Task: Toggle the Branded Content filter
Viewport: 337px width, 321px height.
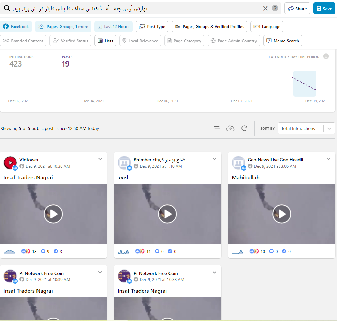Action: coord(23,41)
